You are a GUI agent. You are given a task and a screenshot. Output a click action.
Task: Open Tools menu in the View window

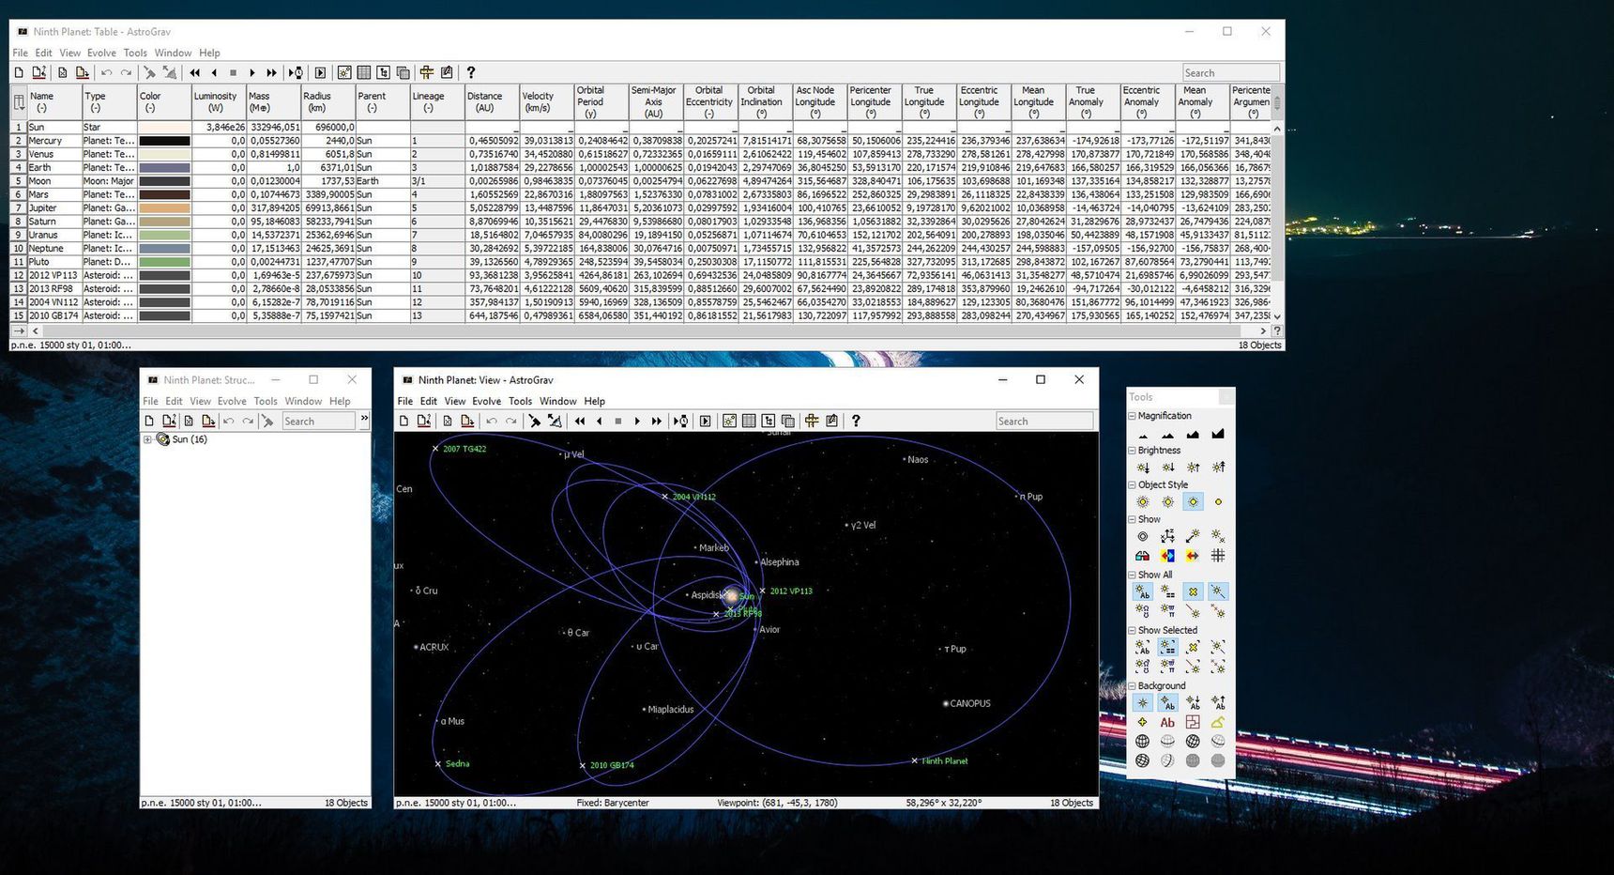520,401
